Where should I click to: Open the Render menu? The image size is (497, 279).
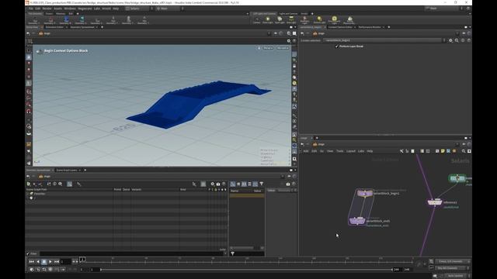(x=47, y=9)
